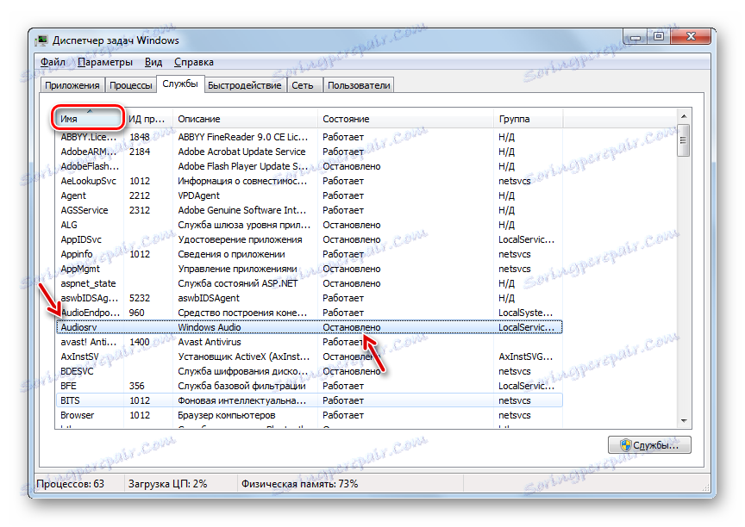Select the AGSService service row

tap(309, 210)
